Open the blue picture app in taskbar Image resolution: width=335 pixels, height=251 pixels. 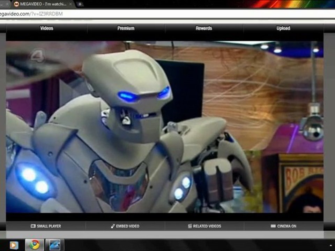click(55, 245)
